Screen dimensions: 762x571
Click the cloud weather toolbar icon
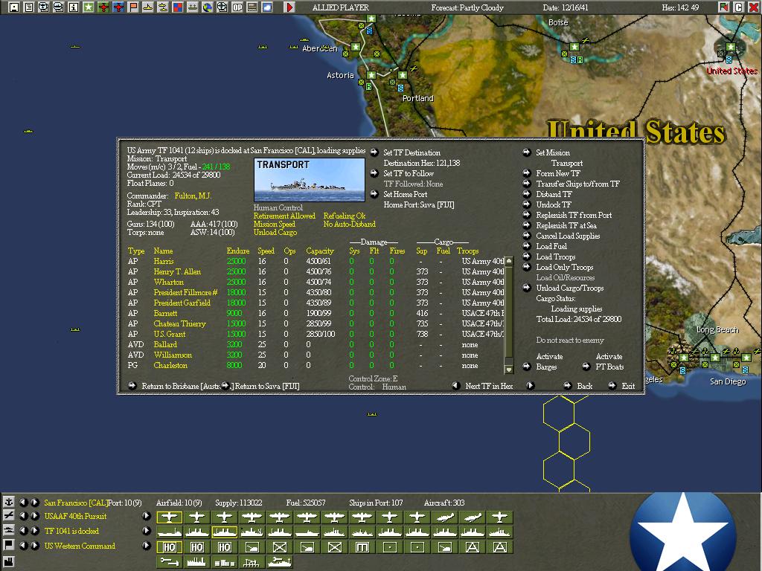coord(267,7)
